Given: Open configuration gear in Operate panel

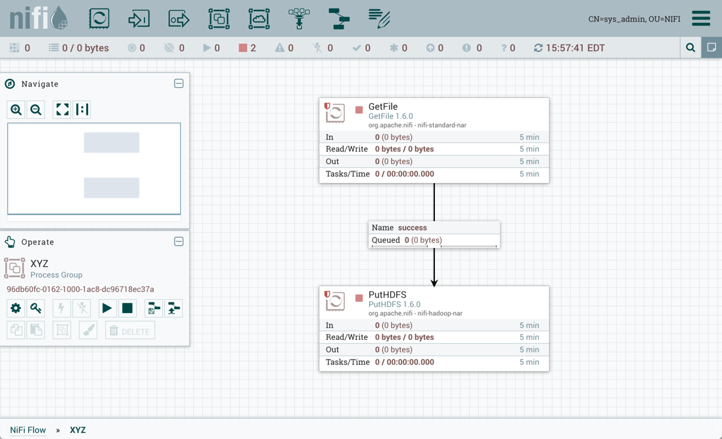Looking at the screenshot, I should pos(16,308).
